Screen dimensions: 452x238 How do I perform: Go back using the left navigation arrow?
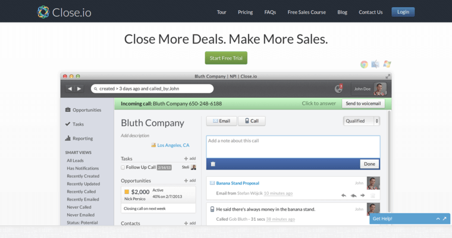[70, 89]
